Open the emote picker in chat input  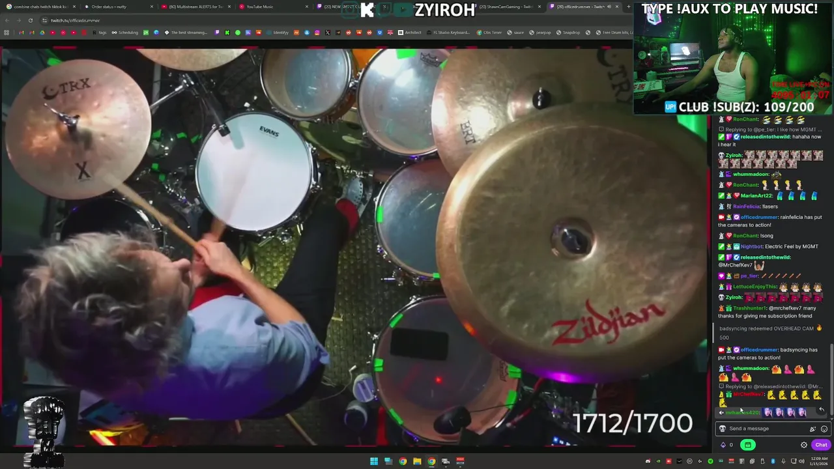pos(824,429)
